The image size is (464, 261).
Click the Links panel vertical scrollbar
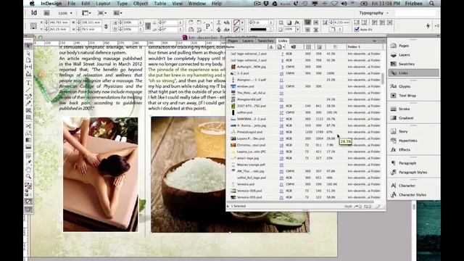(x=382, y=78)
